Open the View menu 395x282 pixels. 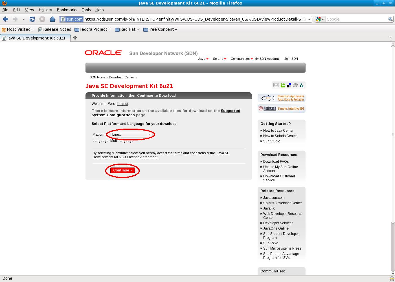pos(29,10)
